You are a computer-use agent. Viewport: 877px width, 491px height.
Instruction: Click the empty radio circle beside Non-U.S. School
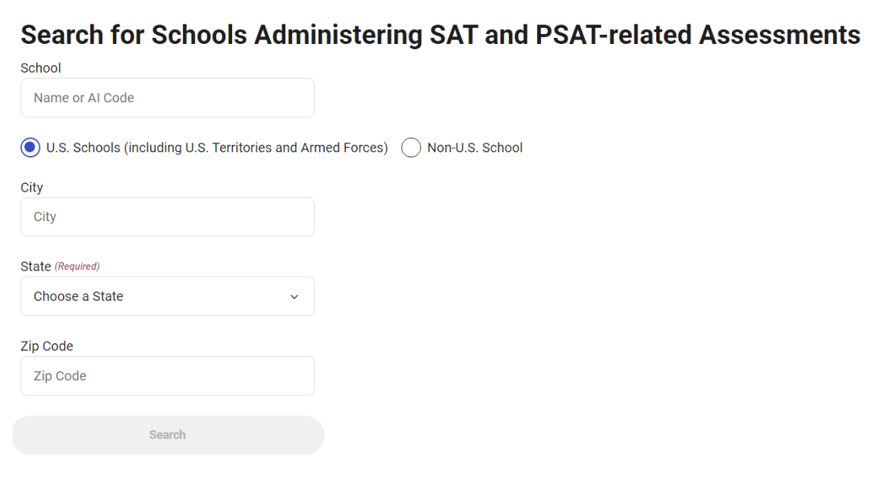coord(411,147)
